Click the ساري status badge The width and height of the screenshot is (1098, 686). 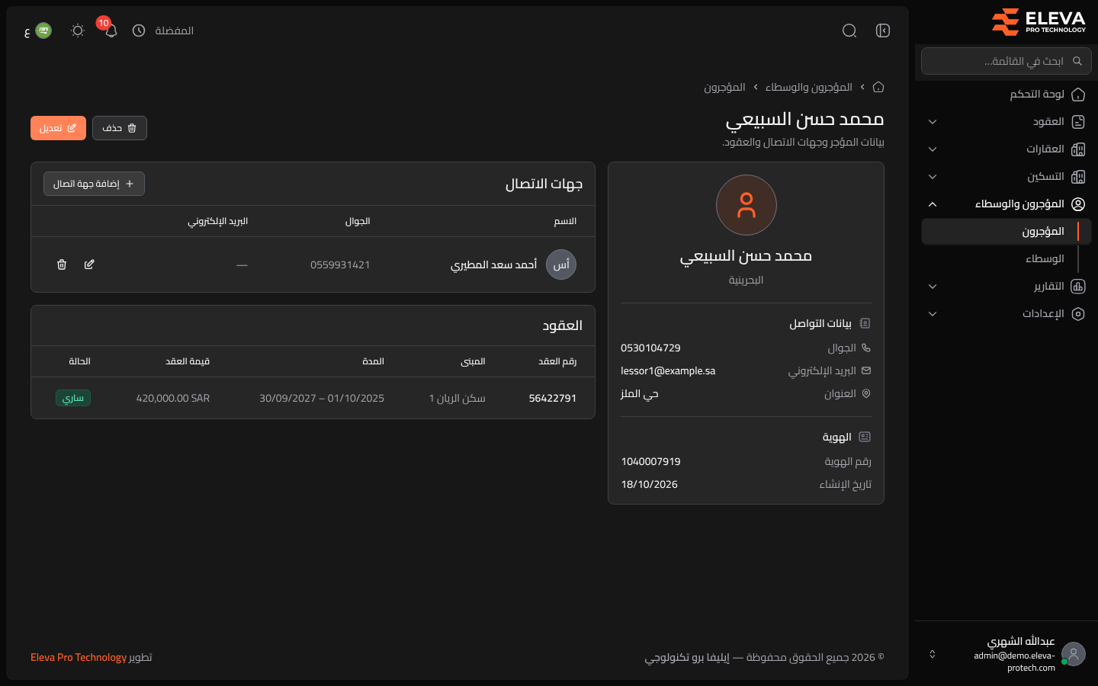tap(73, 398)
